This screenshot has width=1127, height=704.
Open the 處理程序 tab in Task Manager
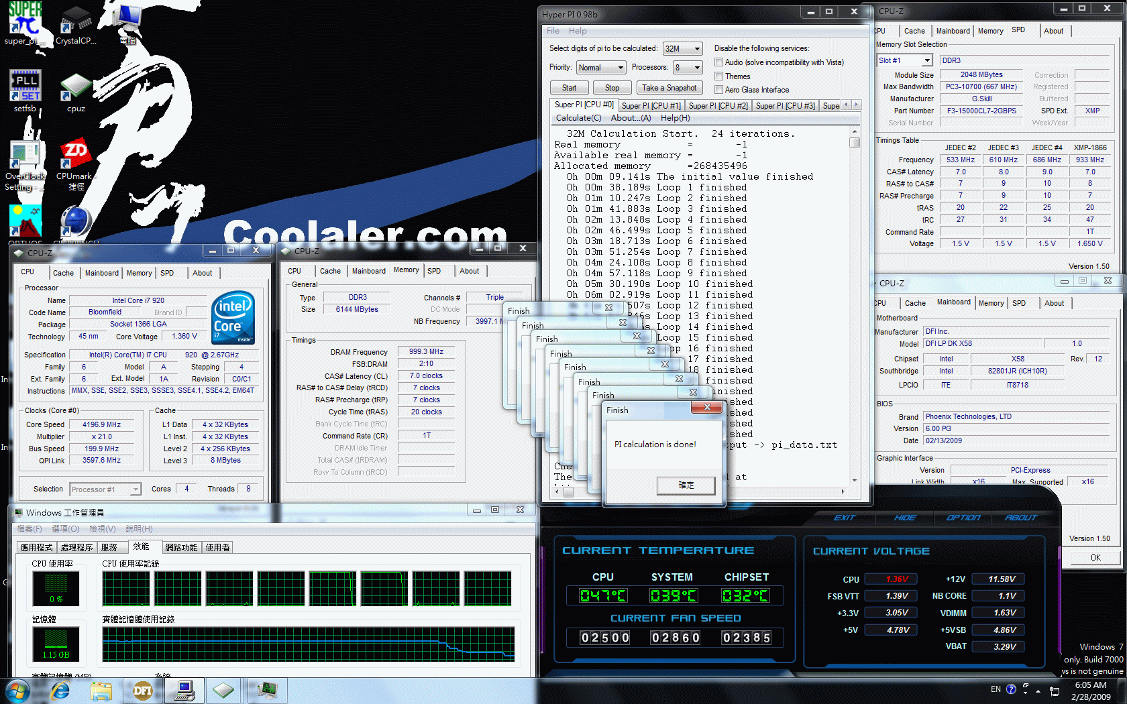76,547
